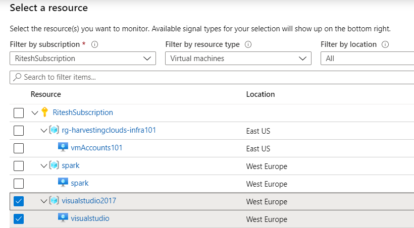This screenshot has width=414, height=228.
Task: Click the visualstudio2017 resource group icon
Action: [x=54, y=201]
